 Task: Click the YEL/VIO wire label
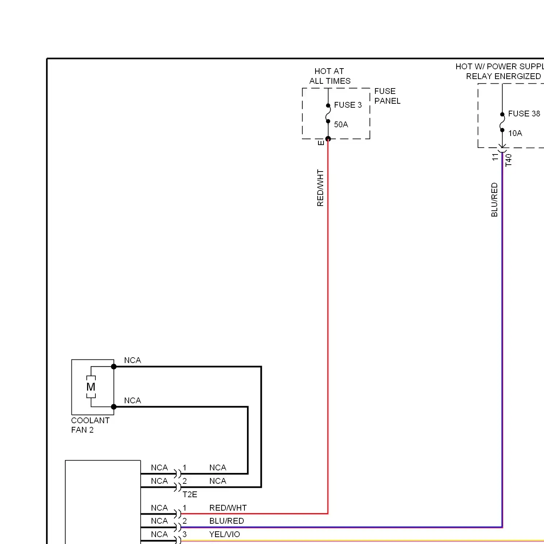tap(224, 534)
